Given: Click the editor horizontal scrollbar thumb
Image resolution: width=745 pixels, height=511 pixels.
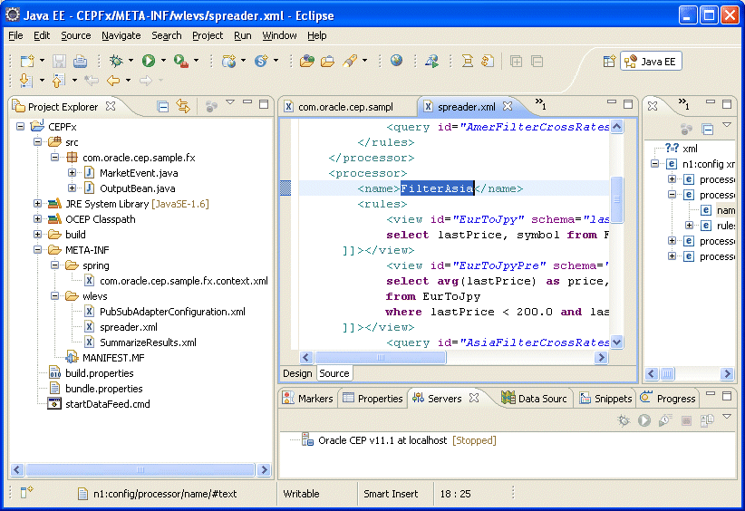Looking at the screenshot, I should pos(379,358).
